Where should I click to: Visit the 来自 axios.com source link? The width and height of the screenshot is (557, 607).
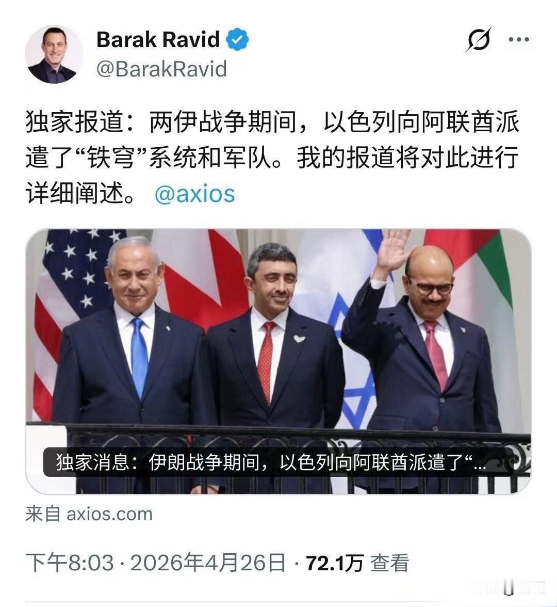pyautogui.click(x=89, y=514)
